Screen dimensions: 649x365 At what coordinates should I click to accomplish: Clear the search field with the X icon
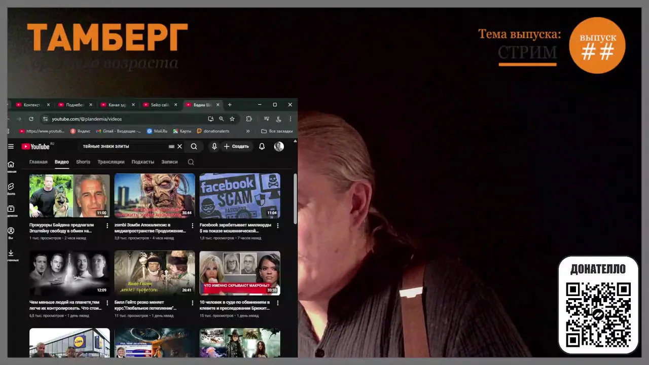(x=179, y=147)
